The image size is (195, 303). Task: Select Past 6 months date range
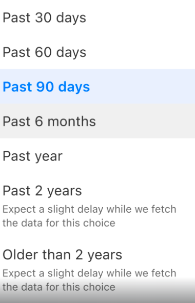[x=98, y=121]
